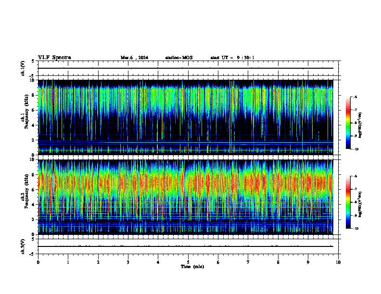
Task: Select the date text "Mar.6 , 2024"
Action: [134, 58]
